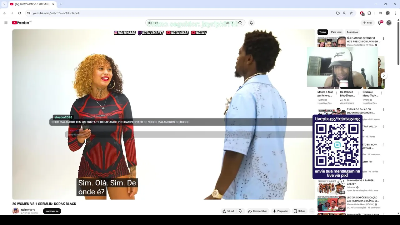Open options for LÉO DIAS EXPÕE video
400x225 pixels.
point(383,198)
